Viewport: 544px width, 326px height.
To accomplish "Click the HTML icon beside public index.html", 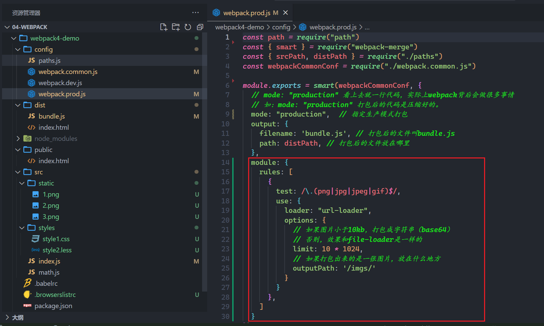I will pos(31,161).
